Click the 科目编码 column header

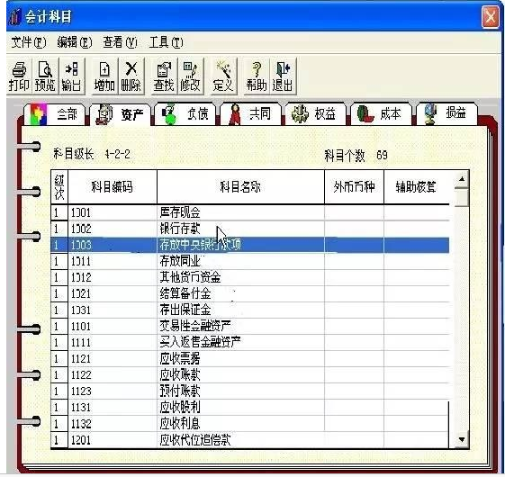click(113, 187)
